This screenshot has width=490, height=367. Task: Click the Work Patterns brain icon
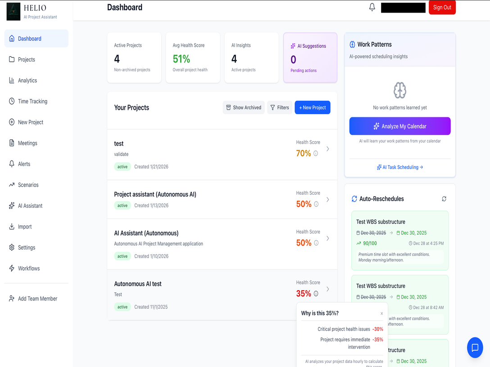400,90
